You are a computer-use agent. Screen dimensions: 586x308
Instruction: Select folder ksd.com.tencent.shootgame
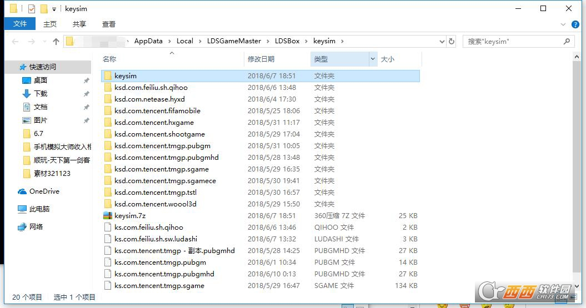click(159, 134)
